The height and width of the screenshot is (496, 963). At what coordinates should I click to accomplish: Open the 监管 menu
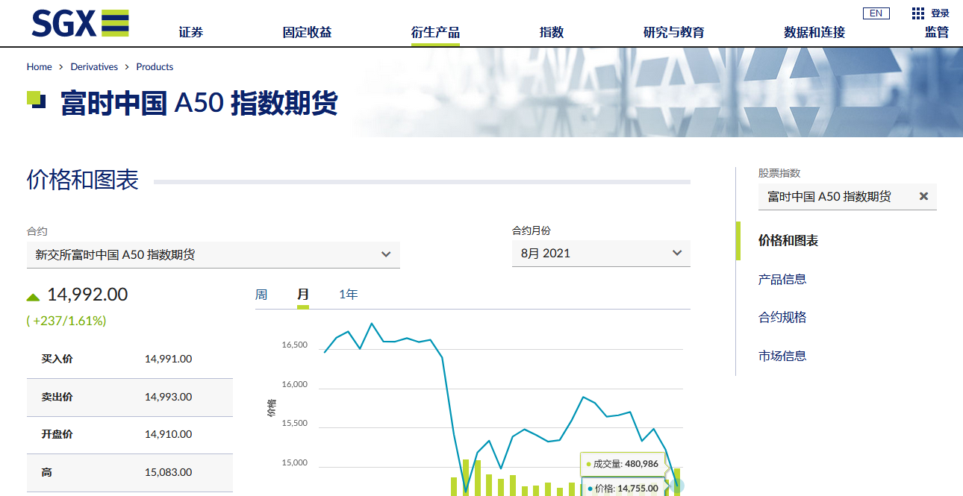pyautogui.click(x=937, y=32)
